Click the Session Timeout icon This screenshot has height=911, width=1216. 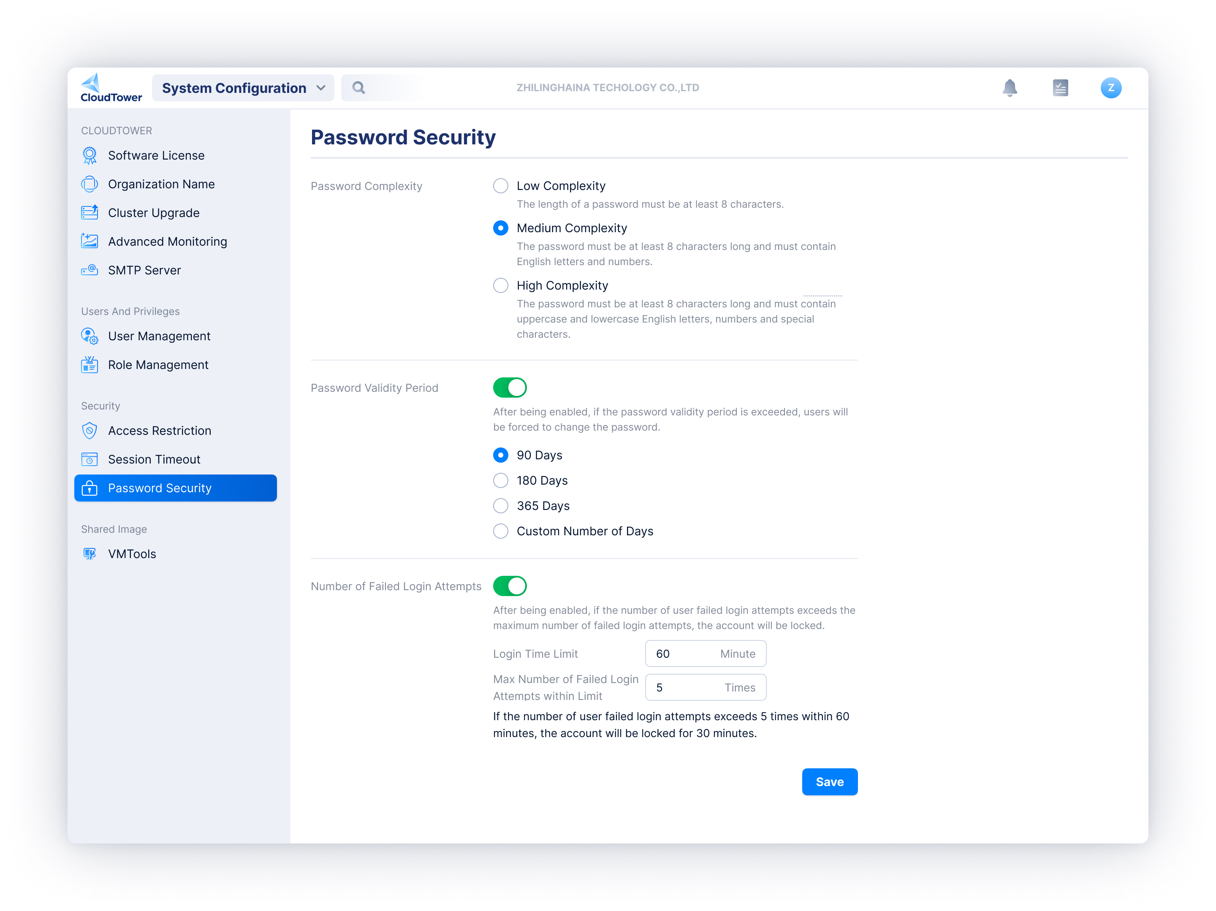tap(90, 459)
